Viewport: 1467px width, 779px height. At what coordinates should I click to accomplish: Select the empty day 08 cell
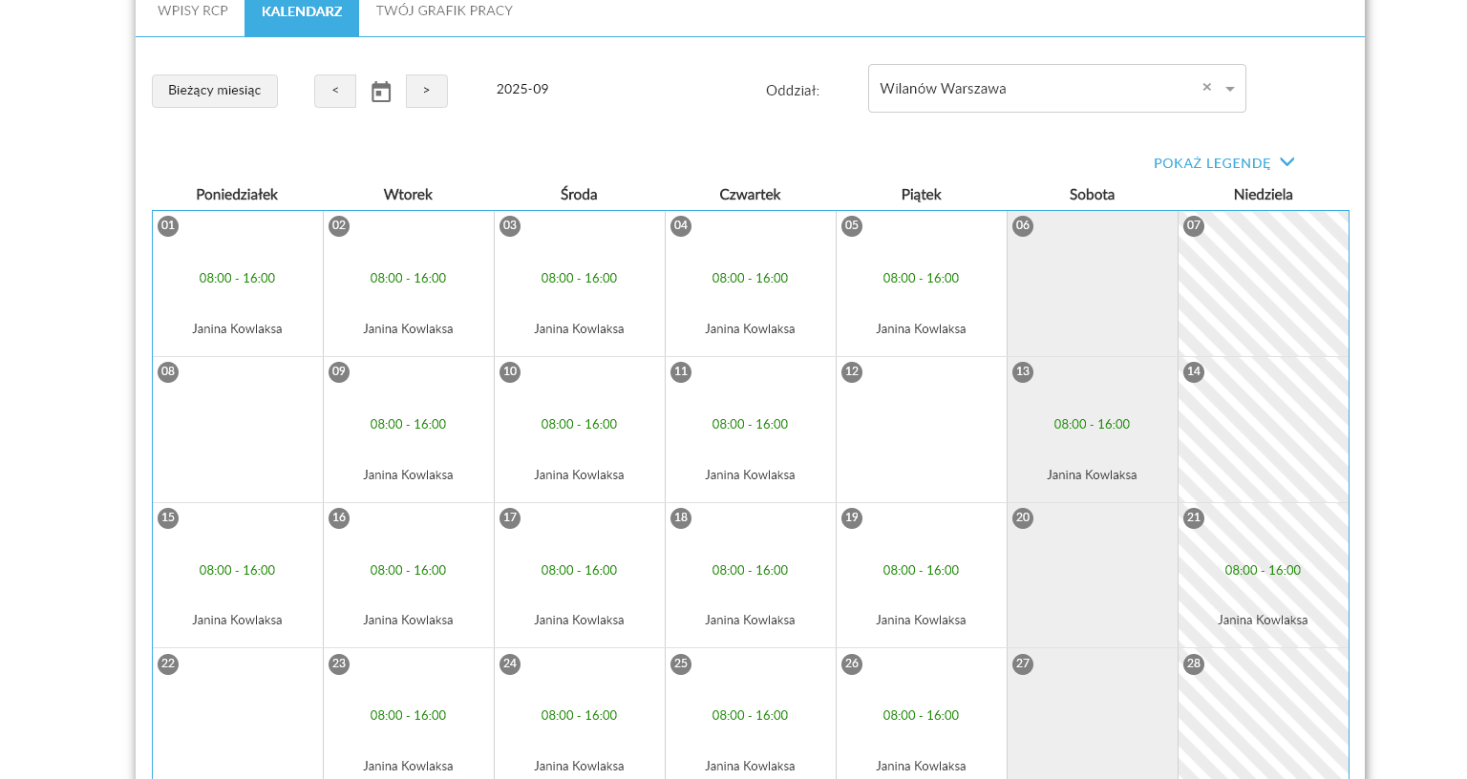point(238,434)
